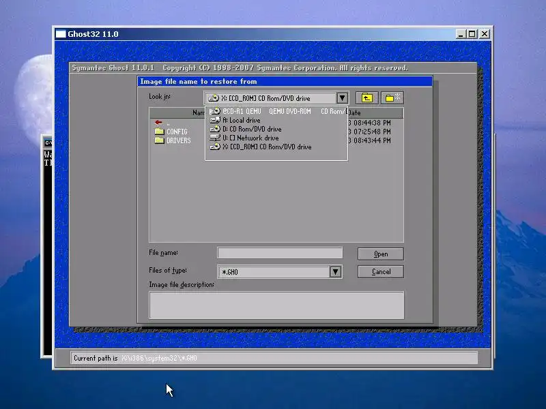The image size is (546, 409).
Task: Choose A: Local drive from list
Action: [x=276, y=121]
